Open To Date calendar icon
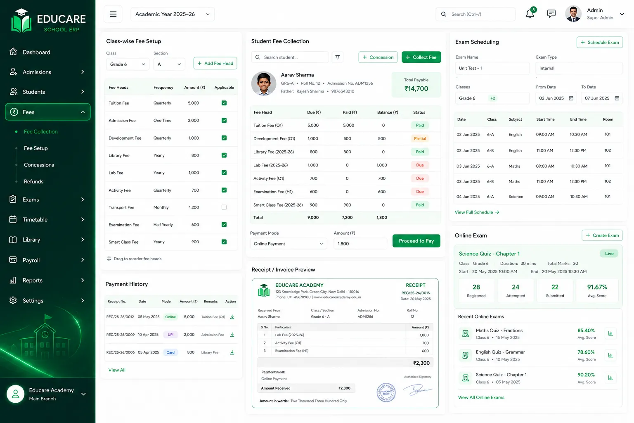The width and height of the screenshot is (634, 423). click(x=617, y=98)
